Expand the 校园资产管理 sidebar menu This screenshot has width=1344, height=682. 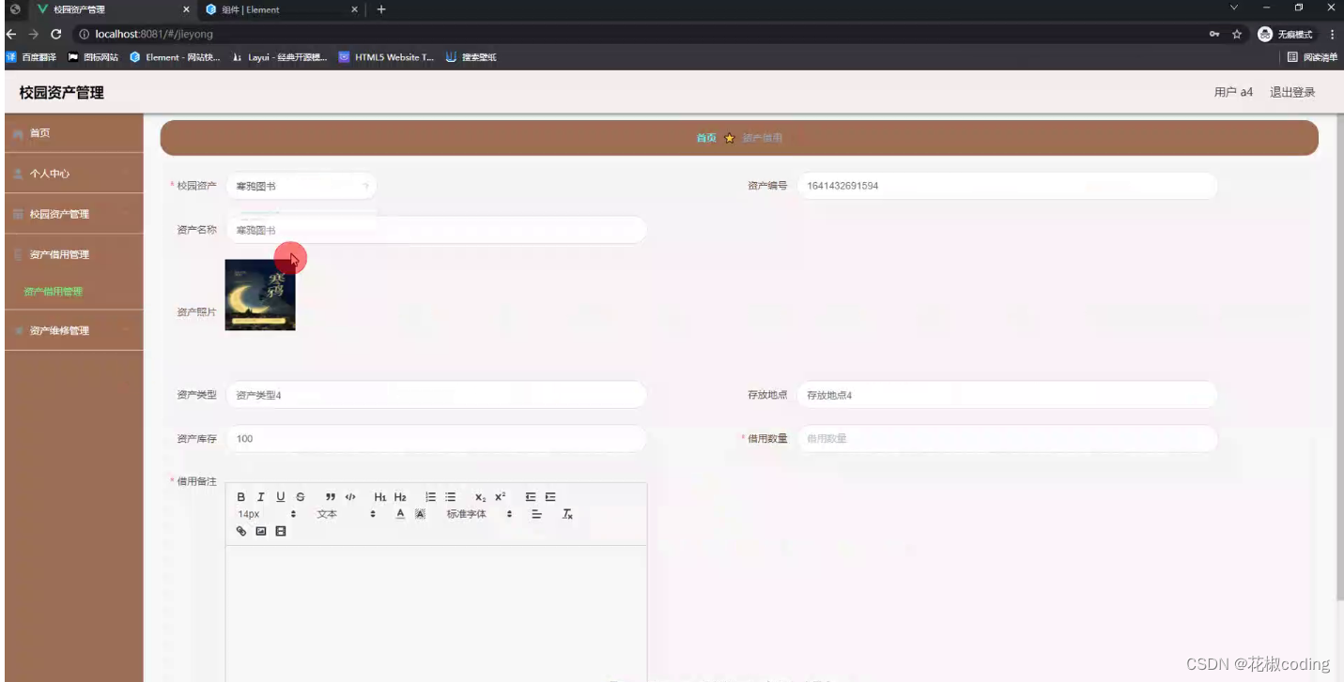(x=74, y=214)
